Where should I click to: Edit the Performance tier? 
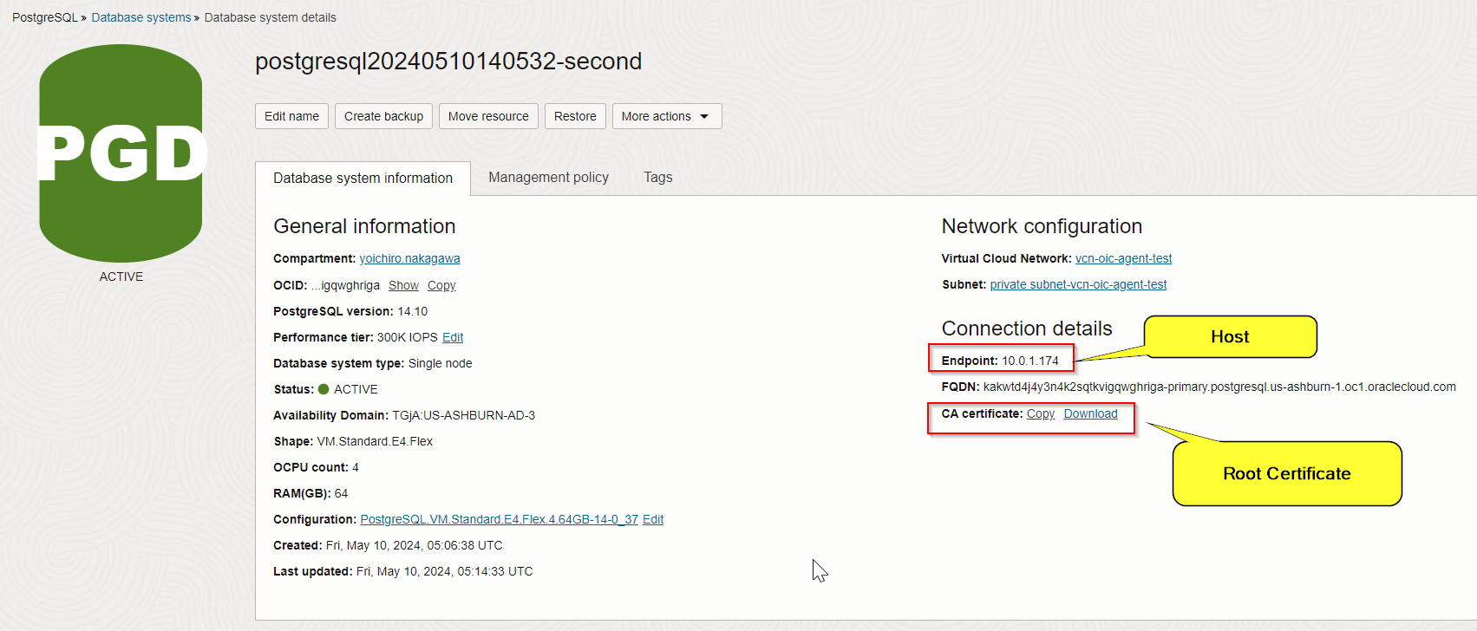pos(453,337)
